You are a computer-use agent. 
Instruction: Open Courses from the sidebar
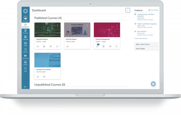click(x=25, y=32)
